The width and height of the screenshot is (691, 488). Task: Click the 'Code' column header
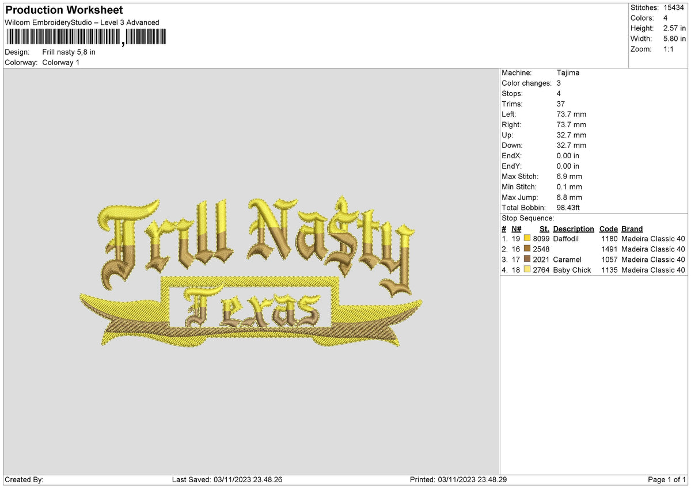tap(608, 229)
